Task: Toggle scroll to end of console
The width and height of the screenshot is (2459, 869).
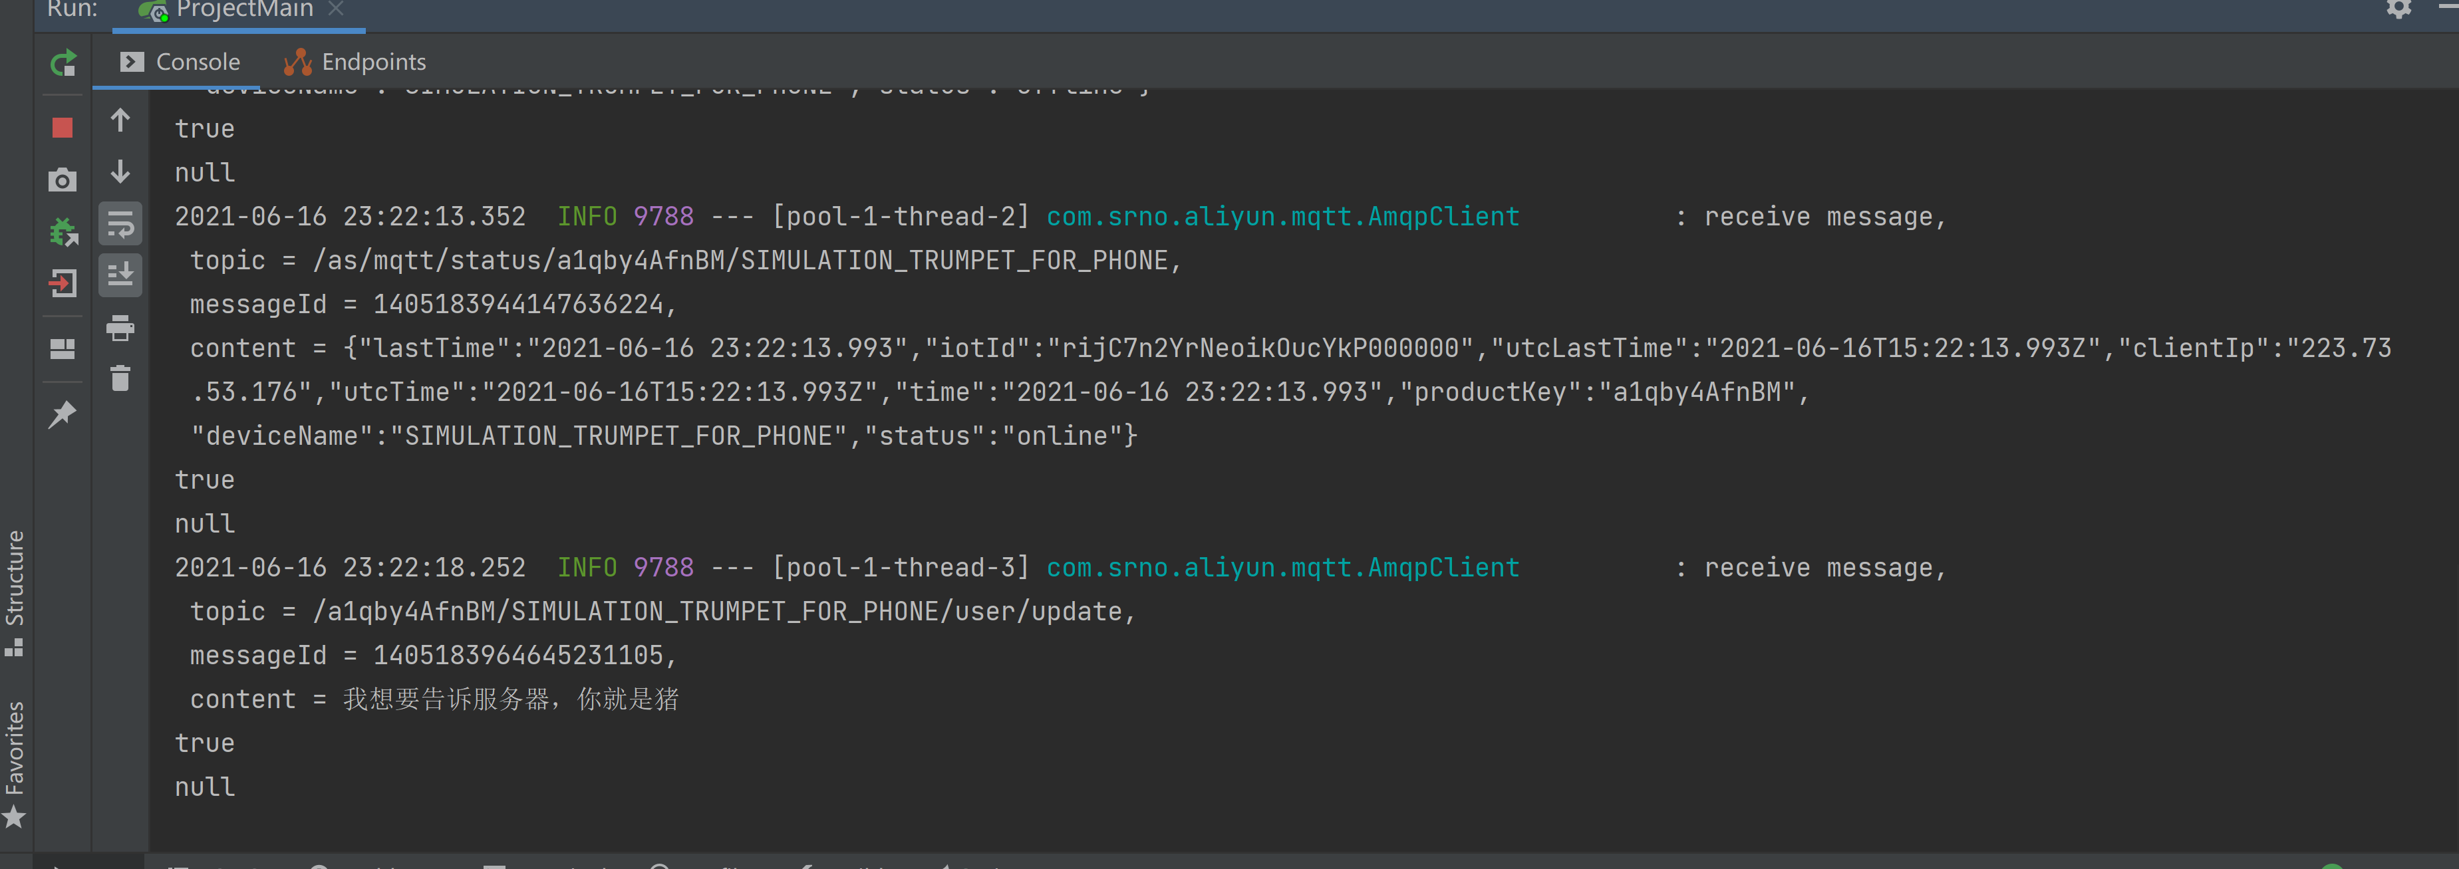Action: click(x=120, y=276)
